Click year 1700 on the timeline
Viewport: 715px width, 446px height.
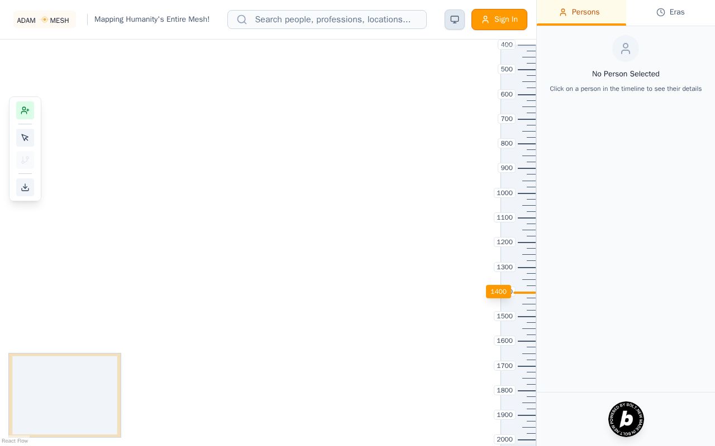coord(504,366)
